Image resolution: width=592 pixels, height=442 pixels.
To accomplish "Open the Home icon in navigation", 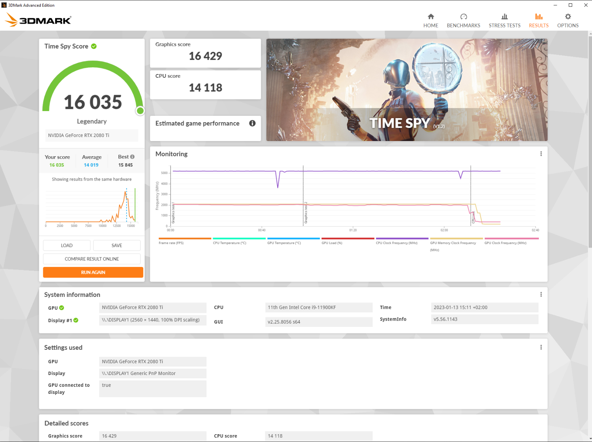I will [x=431, y=17].
